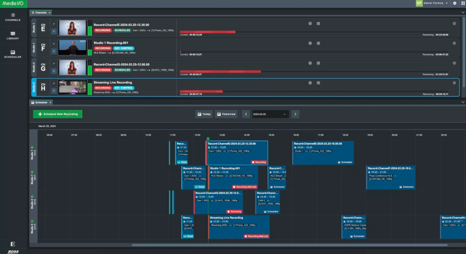Click the record circle icon for channel E
The height and width of the screenshot is (254, 466).
310,23
